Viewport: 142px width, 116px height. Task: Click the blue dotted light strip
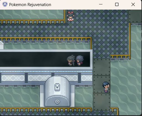pos(46,71)
